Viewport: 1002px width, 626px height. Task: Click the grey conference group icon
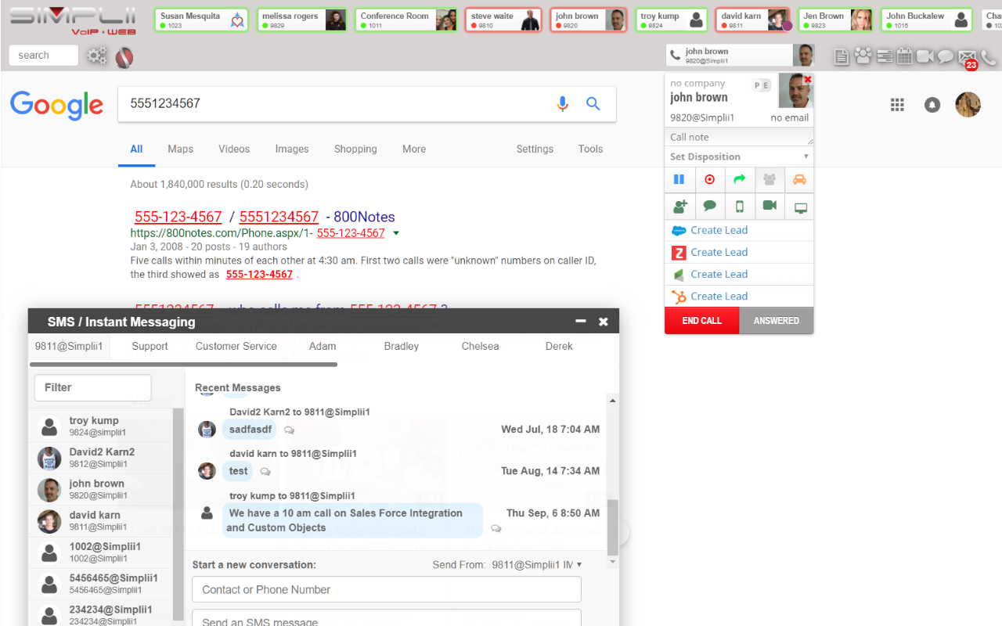pos(770,180)
